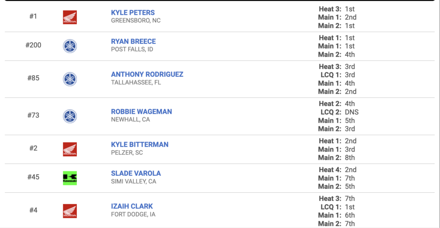Click Izaih Clark's Honda brand icon
440x228 pixels.
coord(70,211)
